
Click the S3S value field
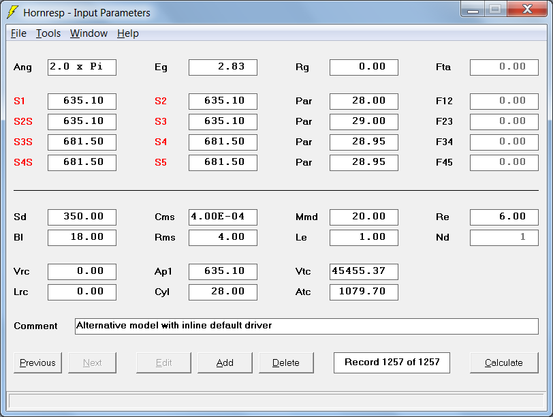click(82, 142)
